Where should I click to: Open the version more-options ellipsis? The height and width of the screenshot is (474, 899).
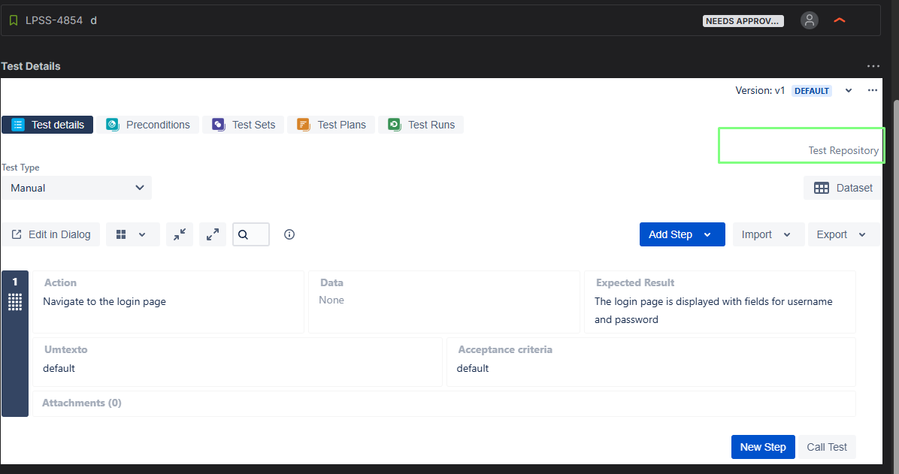point(873,90)
